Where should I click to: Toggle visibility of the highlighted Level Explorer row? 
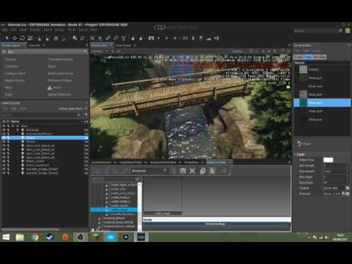4,138
